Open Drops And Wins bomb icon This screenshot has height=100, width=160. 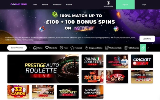86,48
